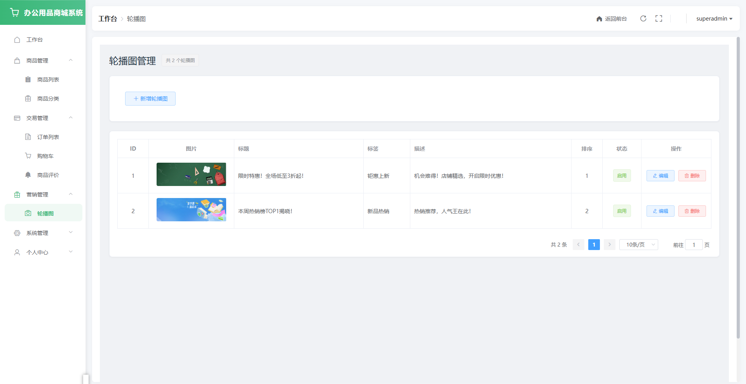
Task: Click 新增轮播图 button
Action: pos(150,99)
